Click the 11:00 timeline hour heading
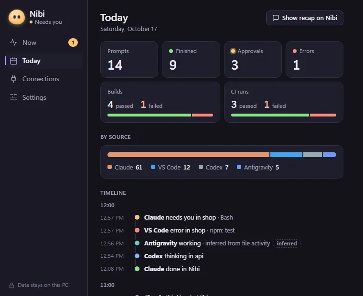 [107, 285]
